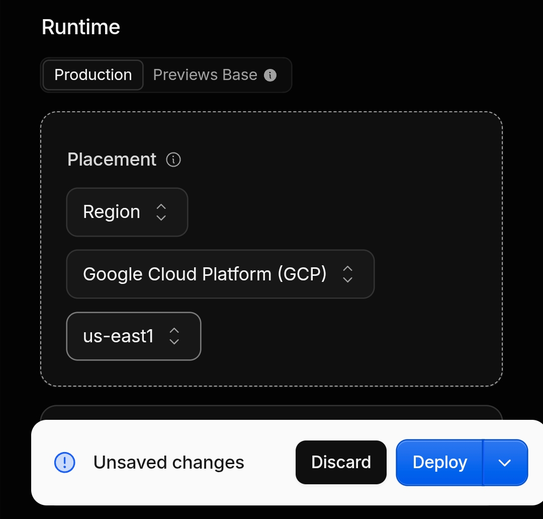Click the Placement info icon
Image resolution: width=543 pixels, height=519 pixels.
173,160
